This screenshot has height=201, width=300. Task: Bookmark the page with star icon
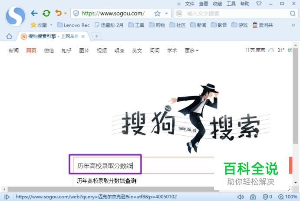pyautogui.click(x=157, y=13)
